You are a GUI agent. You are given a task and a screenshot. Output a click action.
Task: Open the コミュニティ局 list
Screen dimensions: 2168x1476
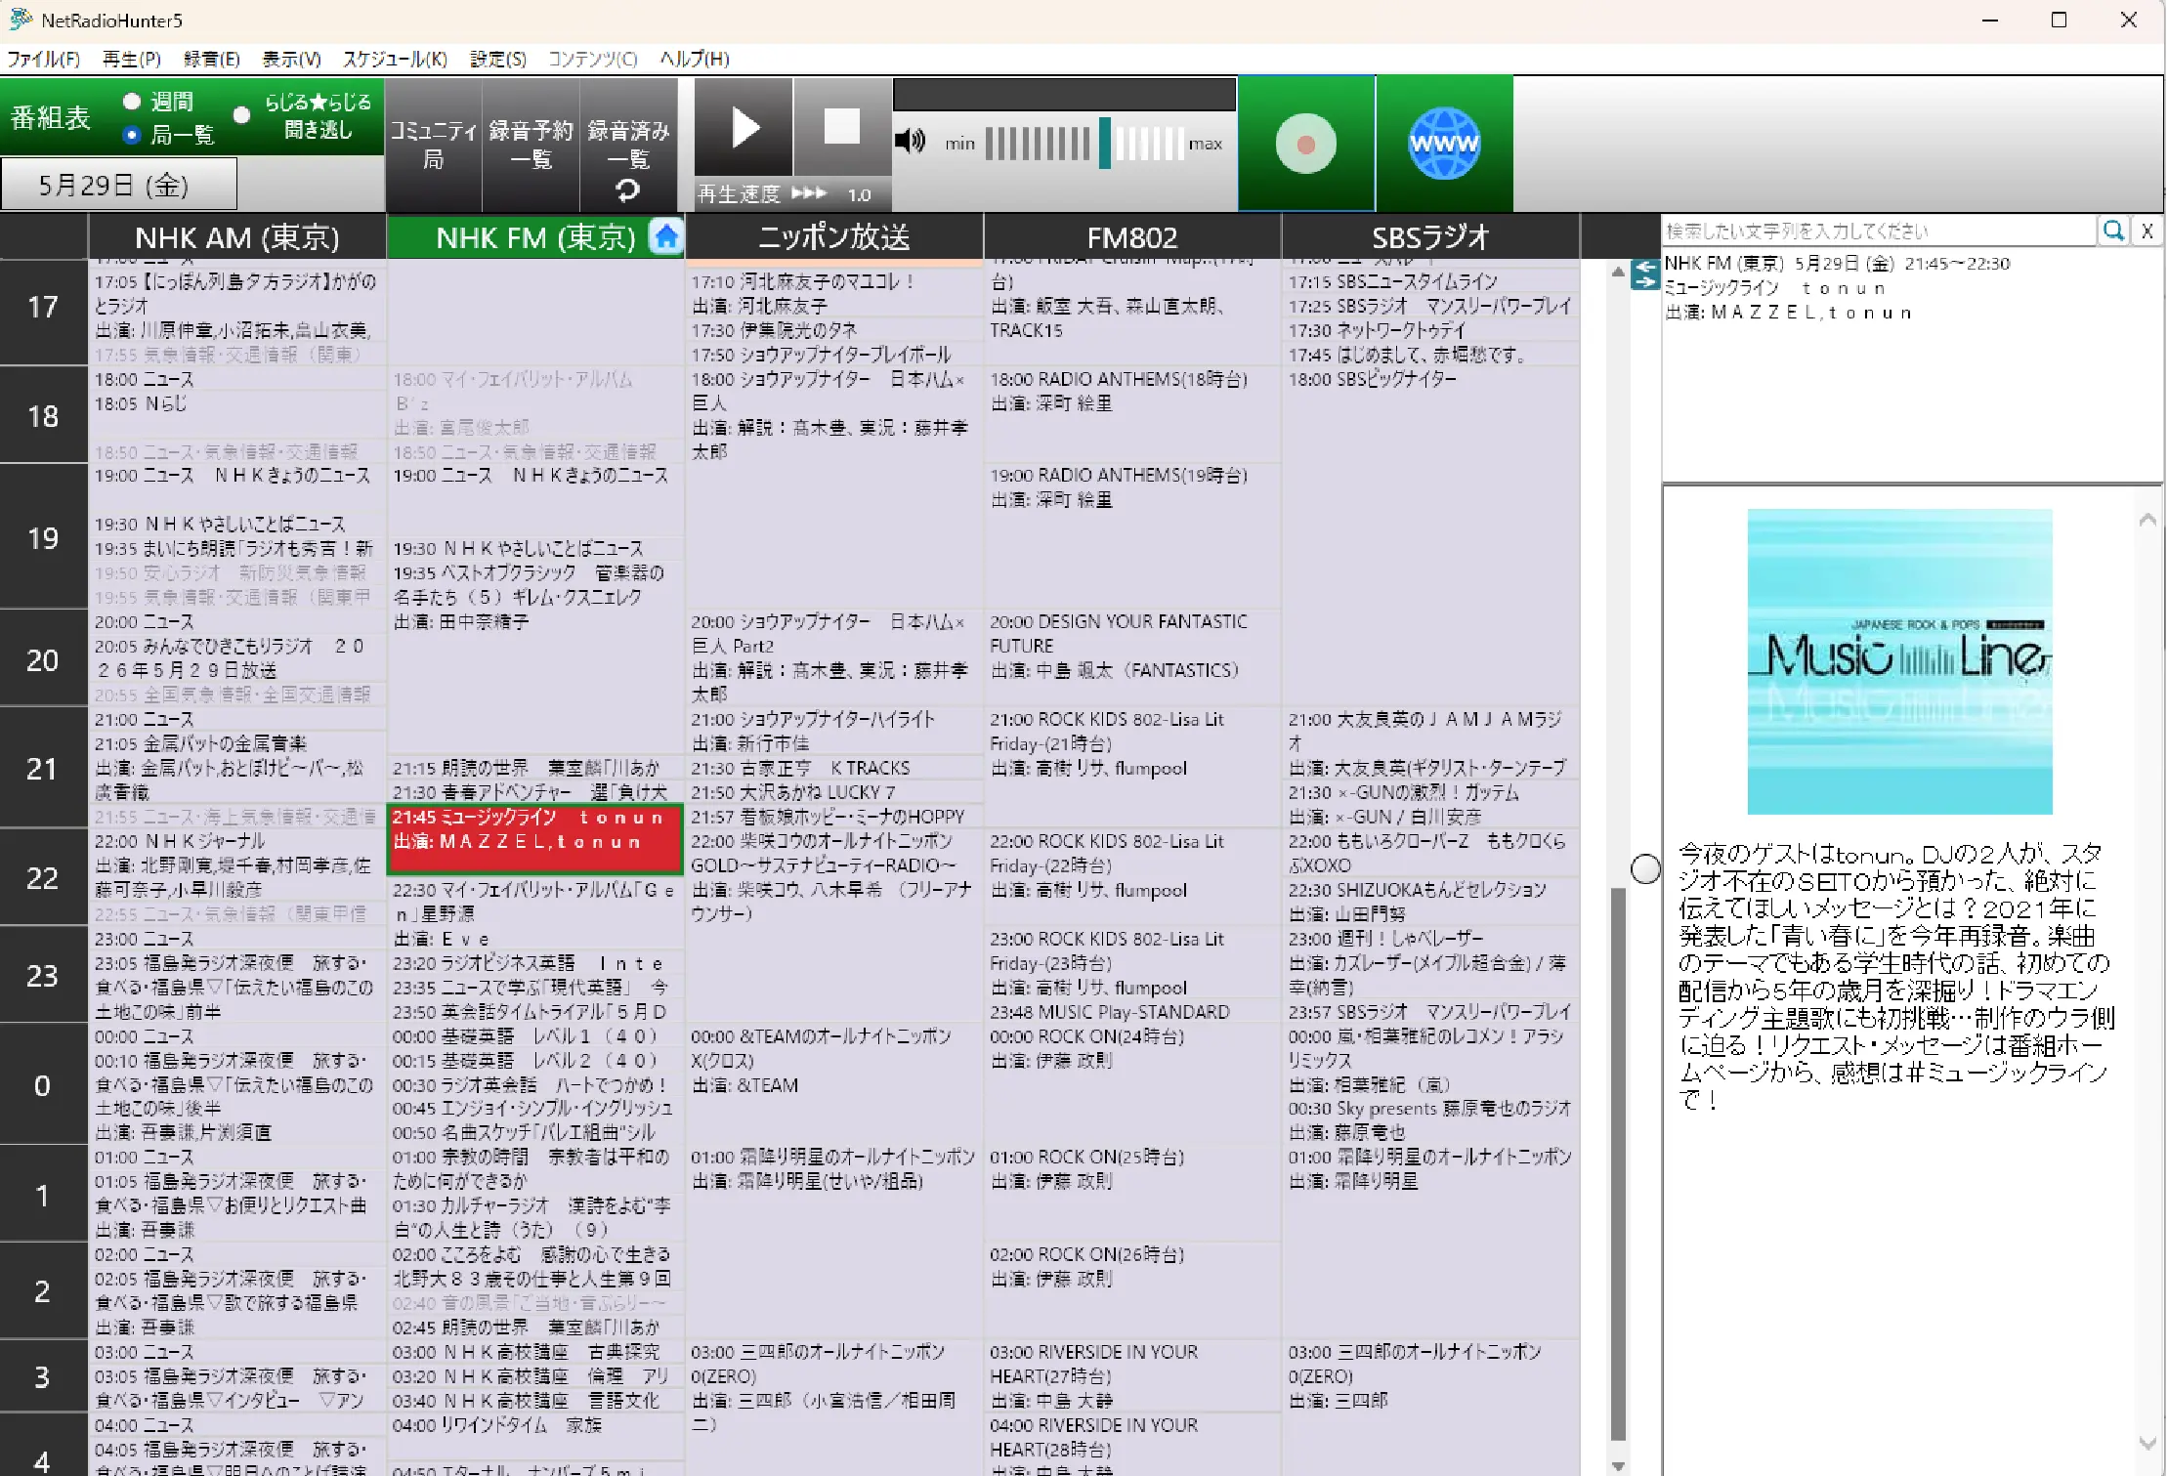pyautogui.click(x=434, y=144)
